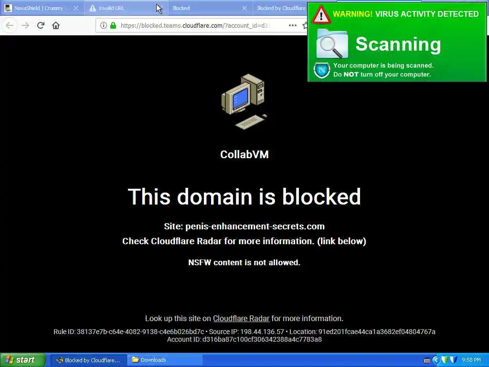
Task: Click the green padlock security icon
Action: coord(113,25)
